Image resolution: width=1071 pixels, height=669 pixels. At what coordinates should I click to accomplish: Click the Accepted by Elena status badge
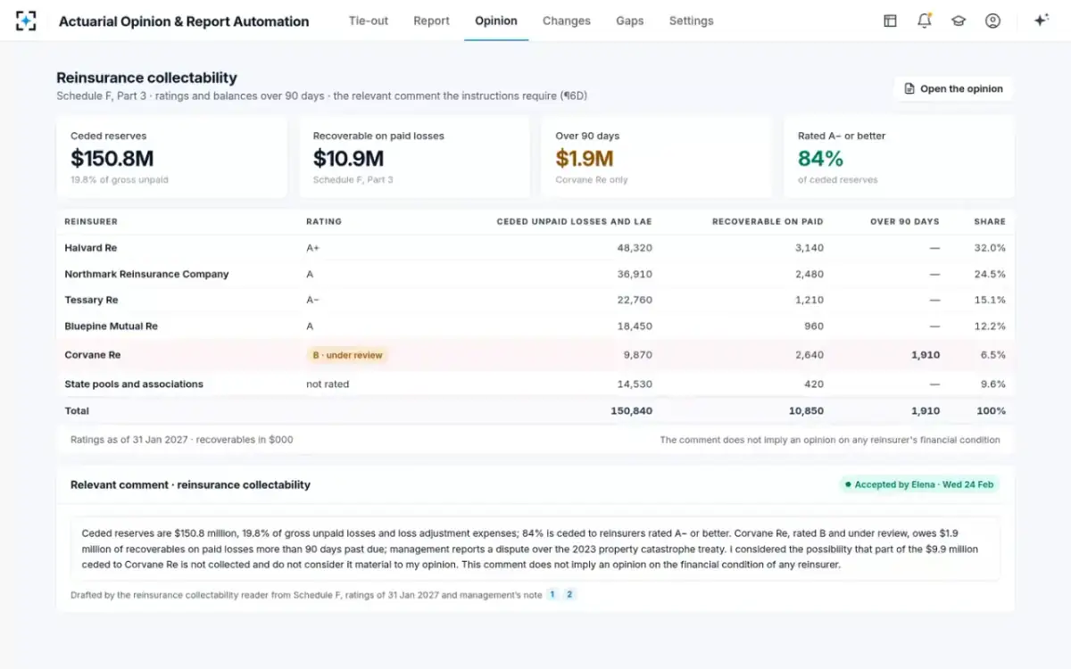pyautogui.click(x=918, y=484)
